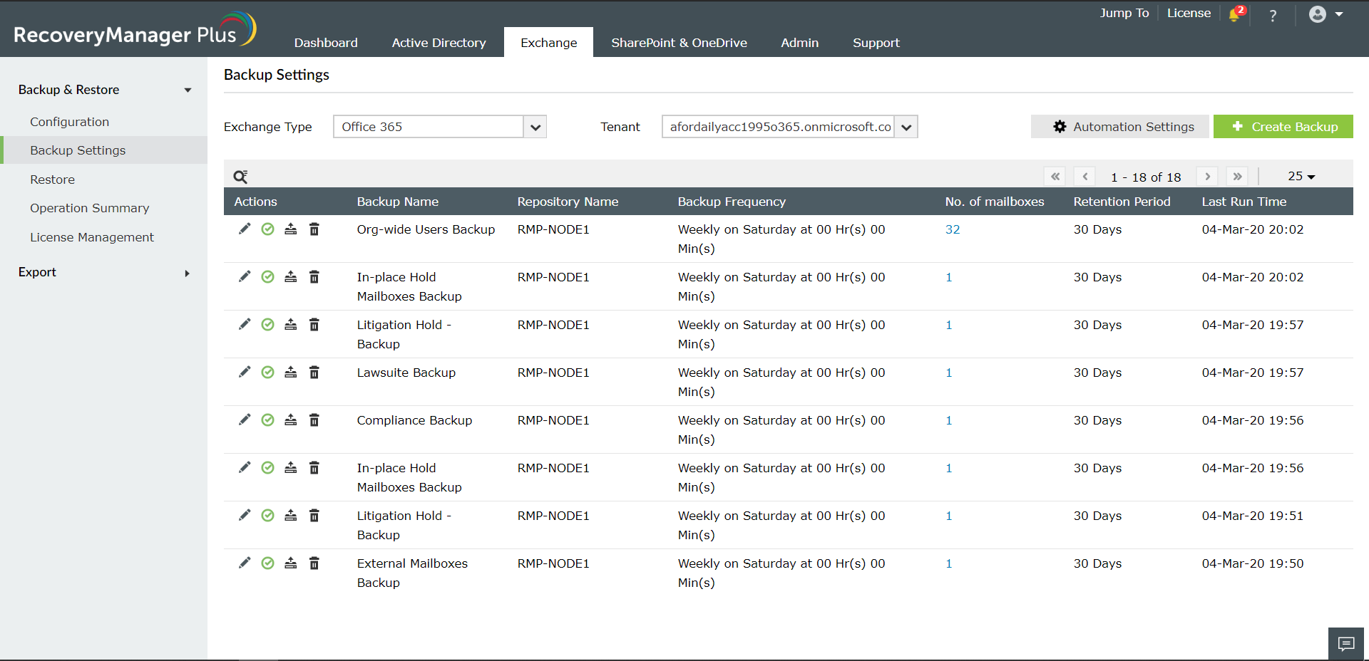Toggle status of External Mailboxes Backup
The width and height of the screenshot is (1369, 661).
(267, 563)
